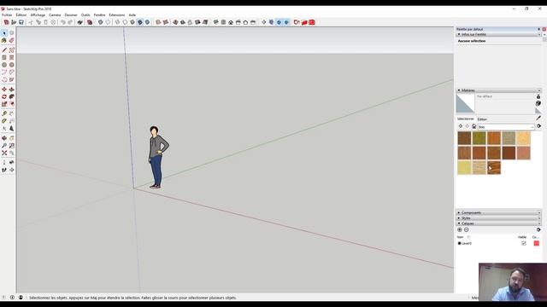Open the Fichier menu
The image size is (547, 307).
7,15
